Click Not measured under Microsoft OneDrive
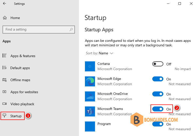Screen dimensions: 193x136 point(180,99)
